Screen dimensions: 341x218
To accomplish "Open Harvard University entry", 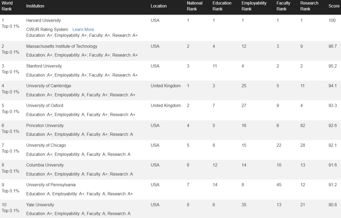I will point(44,20).
